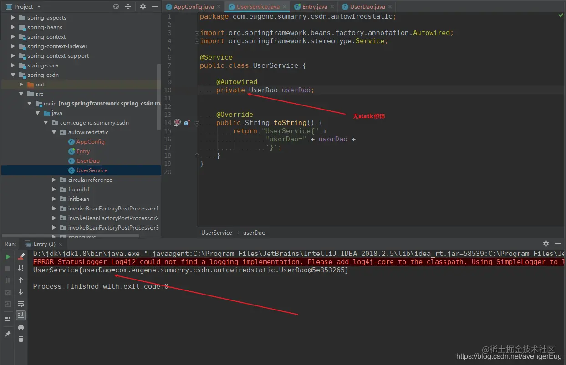Hide the Project tool window with minus icon
This screenshot has width=566, height=365.
point(155,6)
